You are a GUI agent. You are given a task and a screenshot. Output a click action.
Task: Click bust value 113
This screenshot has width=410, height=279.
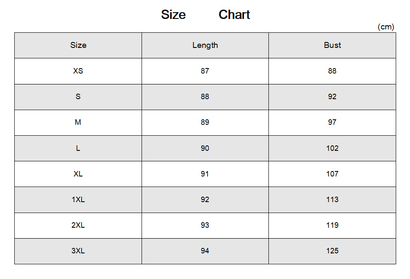coord(332,200)
